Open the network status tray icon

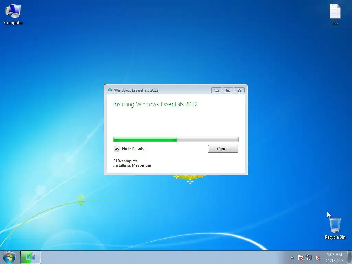pos(309,257)
